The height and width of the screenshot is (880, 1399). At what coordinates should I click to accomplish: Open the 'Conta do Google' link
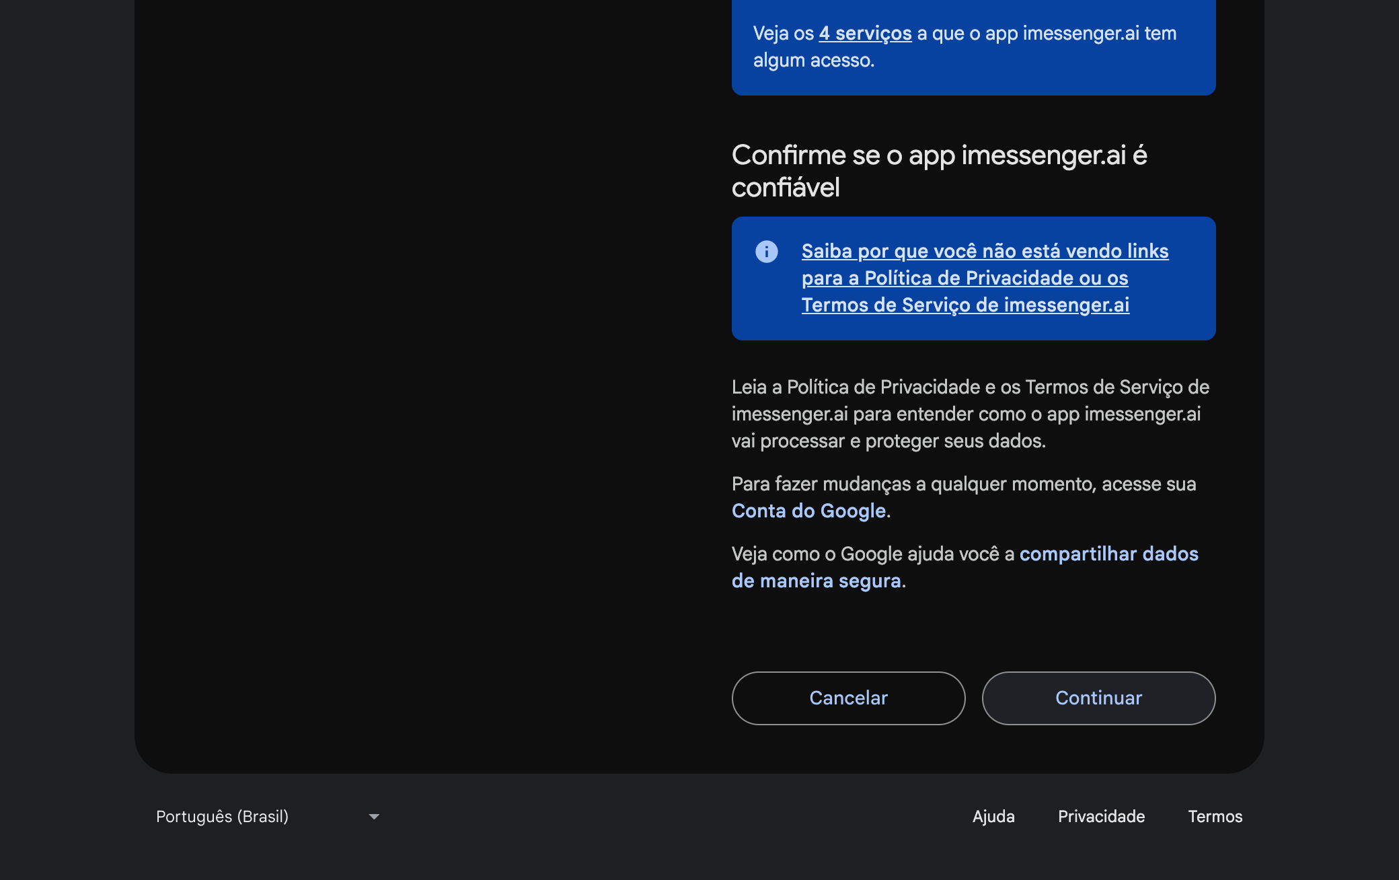[x=808, y=511]
